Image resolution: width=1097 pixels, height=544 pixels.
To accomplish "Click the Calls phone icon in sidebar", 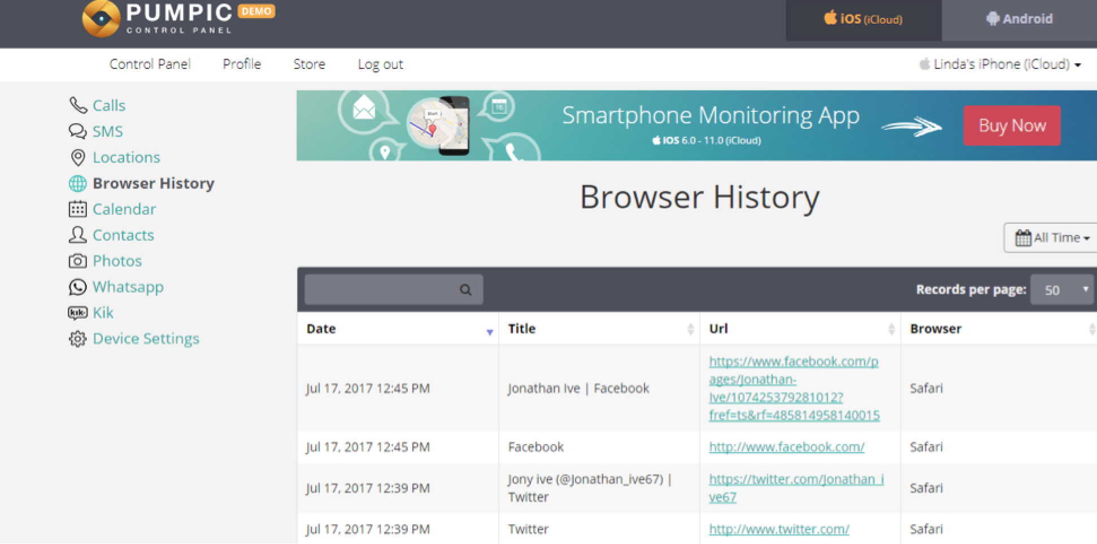I will 78,105.
